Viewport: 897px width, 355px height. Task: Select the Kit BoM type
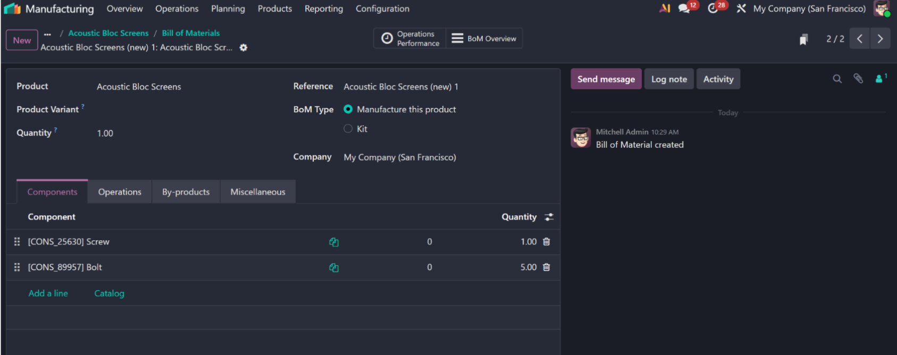pyautogui.click(x=348, y=129)
